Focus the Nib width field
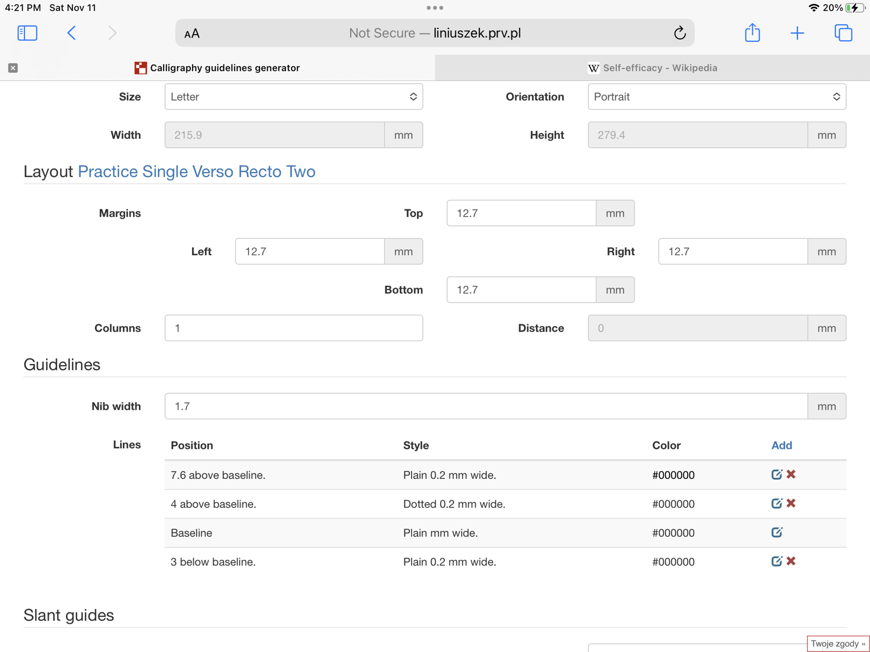The height and width of the screenshot is (652, 870). point(486,406)
